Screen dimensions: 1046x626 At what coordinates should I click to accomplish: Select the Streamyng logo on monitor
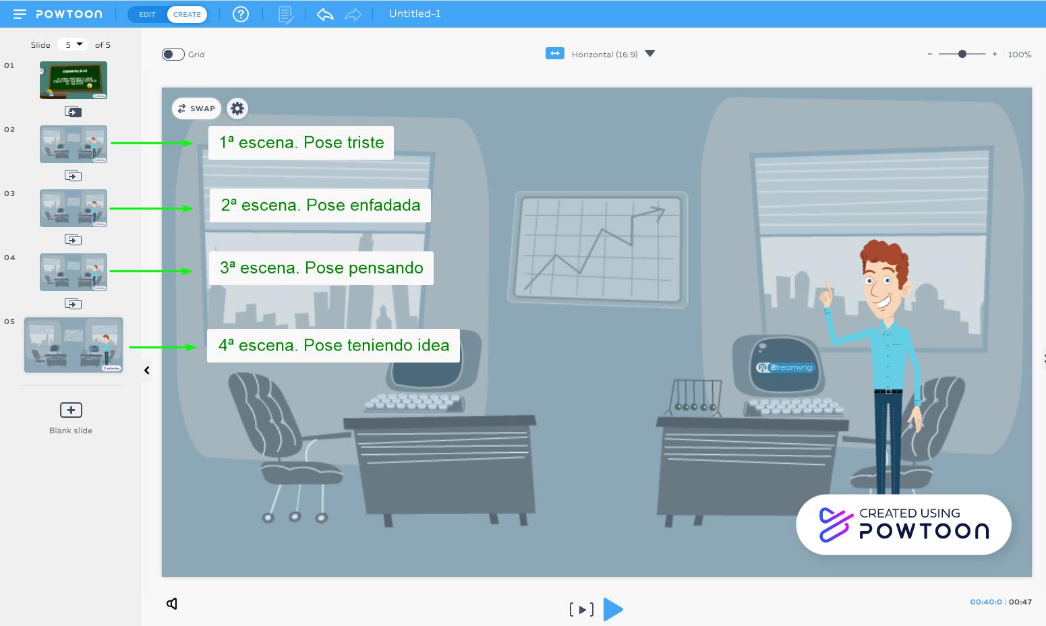[x=785, y=367]
